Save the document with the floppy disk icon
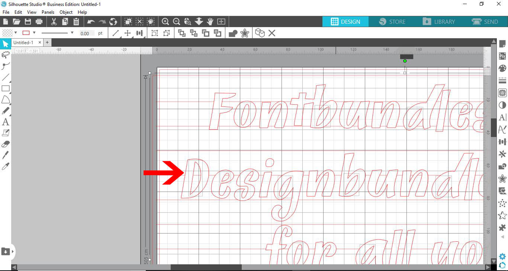The height and width of the screenshot is (271, 508). tap(28, 22)
